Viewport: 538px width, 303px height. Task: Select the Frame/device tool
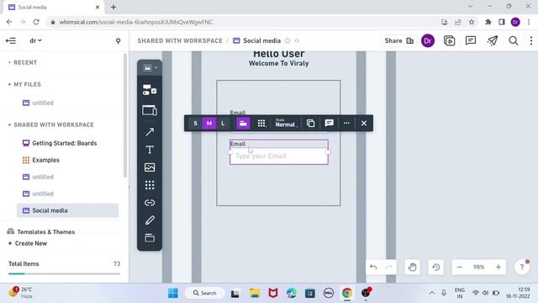pos(150,110)
